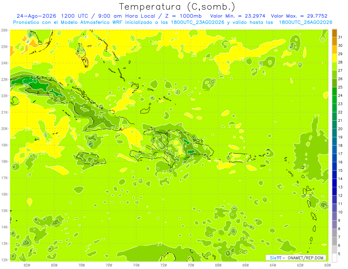Screen dimensions: 348x269
Task: Click the "Valor Max. = 29.7752" value
Action: coord(299,16)
